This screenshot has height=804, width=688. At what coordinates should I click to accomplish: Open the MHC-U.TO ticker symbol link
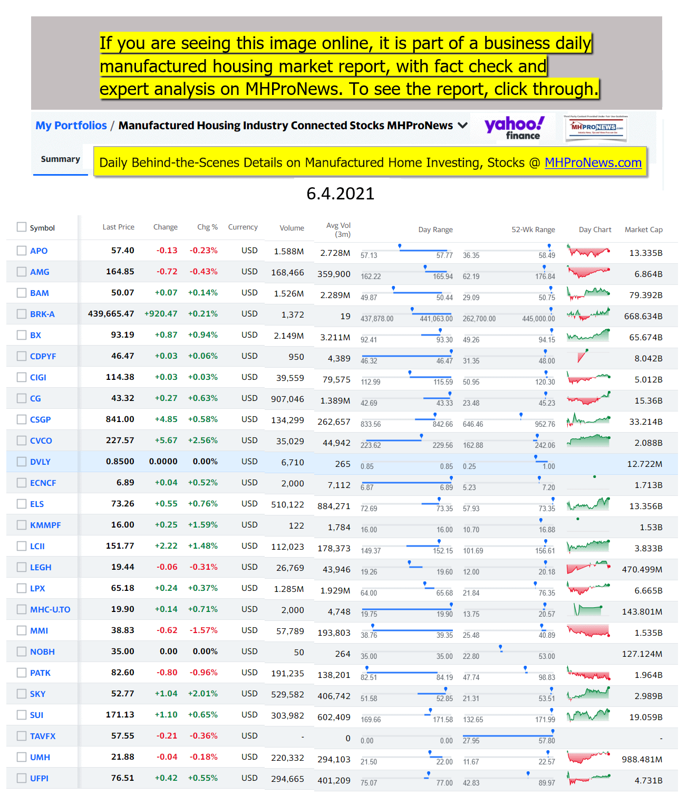pos(50,609)
